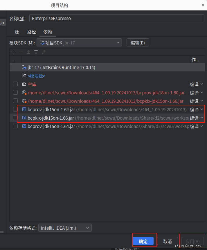Click the bcprov-jdk18on-1.80.jar globe icon

pos(24,93)
